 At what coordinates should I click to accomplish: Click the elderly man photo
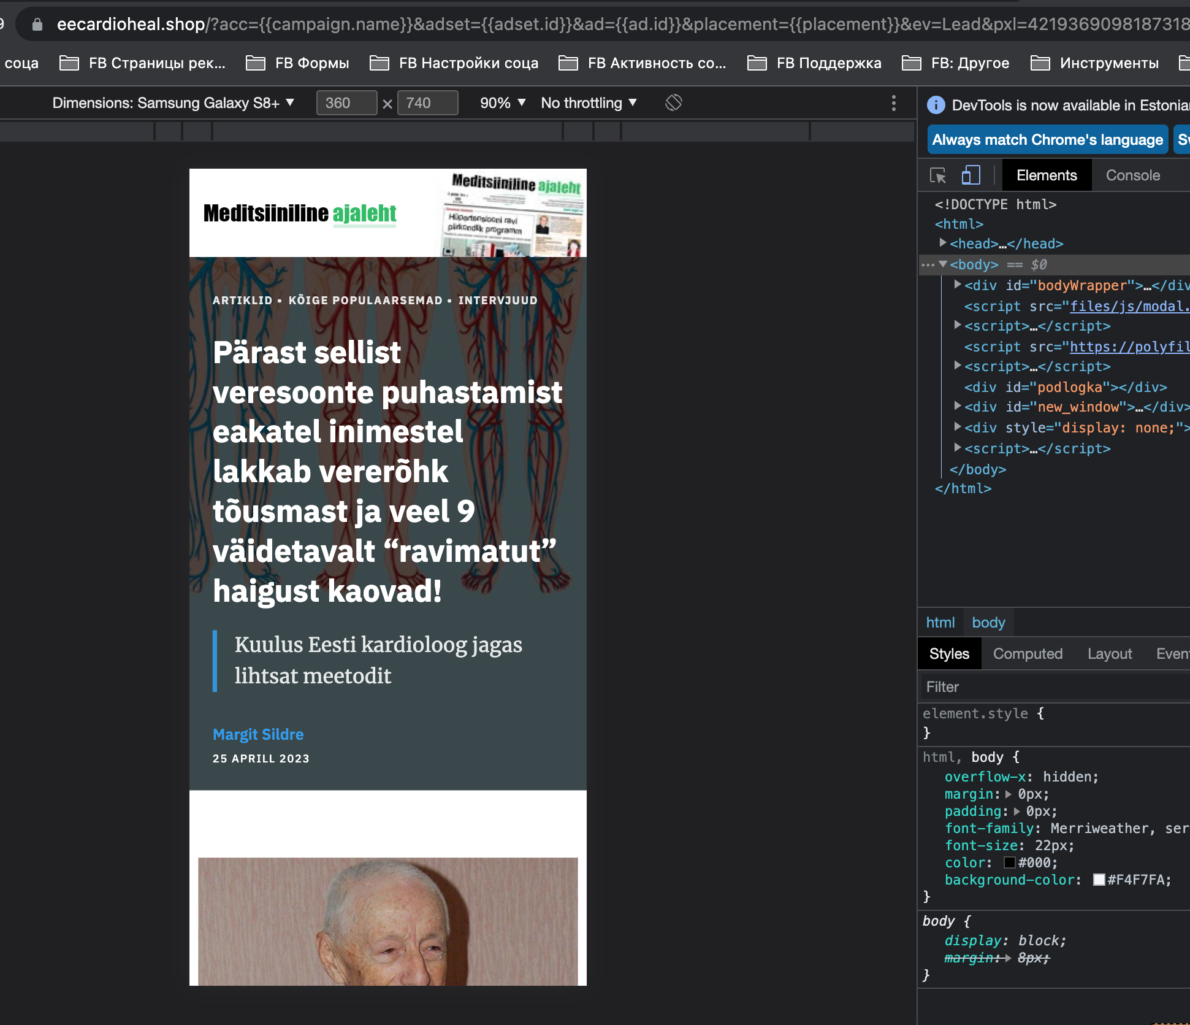(x=387, y=921)
